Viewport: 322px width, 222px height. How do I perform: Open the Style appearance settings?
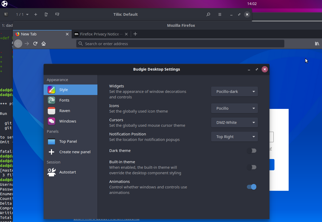point(70,90)
